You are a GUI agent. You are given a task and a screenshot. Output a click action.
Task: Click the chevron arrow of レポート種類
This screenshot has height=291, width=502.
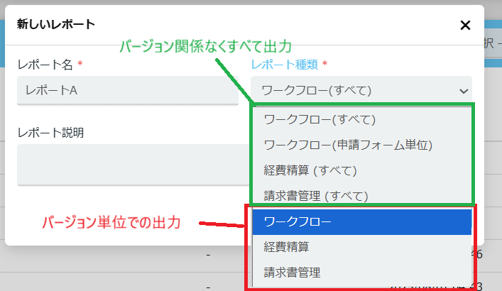click(464, 91)
